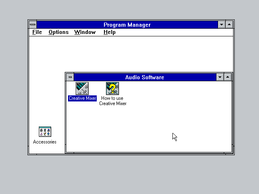
Task: Click the How to use Creative Mixer label
Action: point(113,101)
